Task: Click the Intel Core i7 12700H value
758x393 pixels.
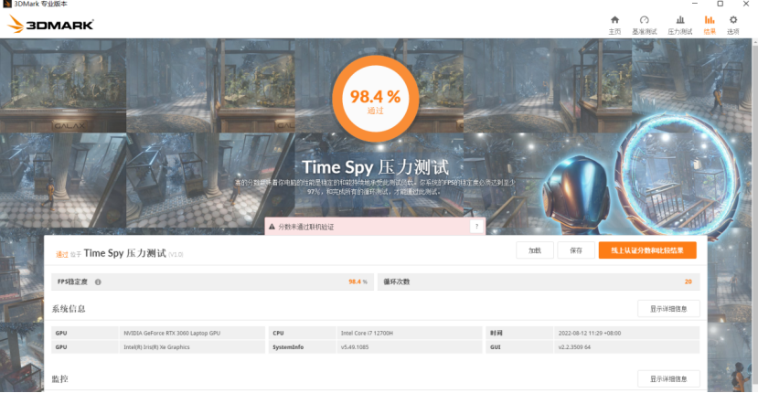Action: pyautogui.click(x=367, y=333)
